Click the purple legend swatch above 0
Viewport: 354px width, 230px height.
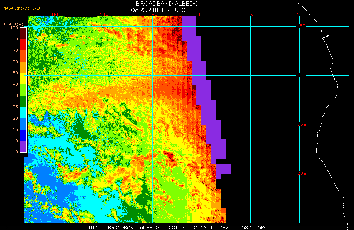pyautogui.click(x=23, y=146)
